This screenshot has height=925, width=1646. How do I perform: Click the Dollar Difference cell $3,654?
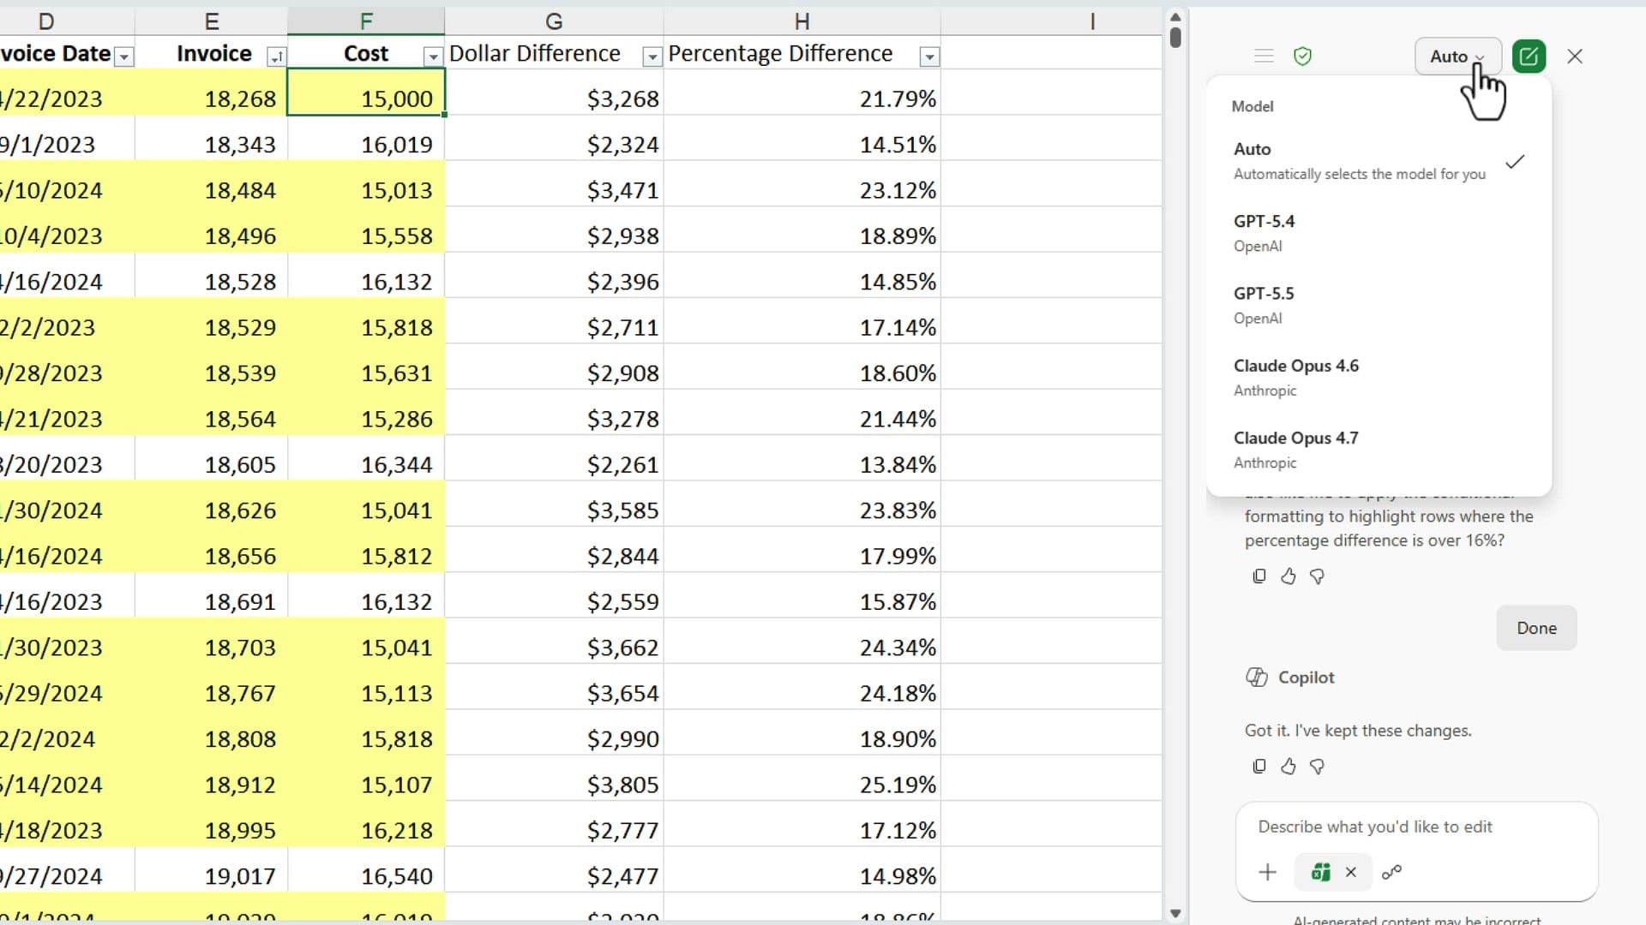554,687
